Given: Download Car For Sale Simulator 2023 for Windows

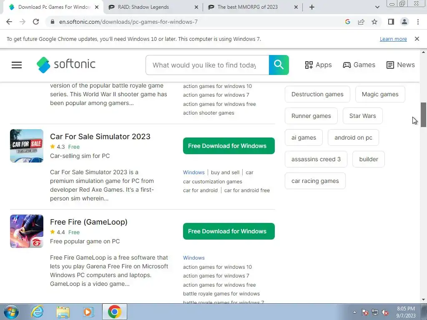Looking at the screenshot, I should coord(229,146).
